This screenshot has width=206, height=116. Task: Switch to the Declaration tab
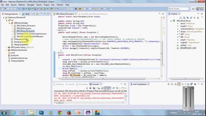[x=82, y=84]
